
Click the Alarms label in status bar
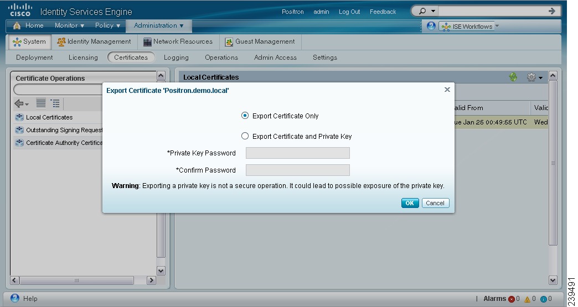(x=495, y=299)
